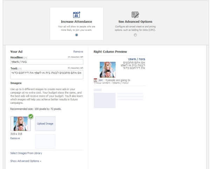Click Remove link under the 315 x 315 image

[15, 138]
